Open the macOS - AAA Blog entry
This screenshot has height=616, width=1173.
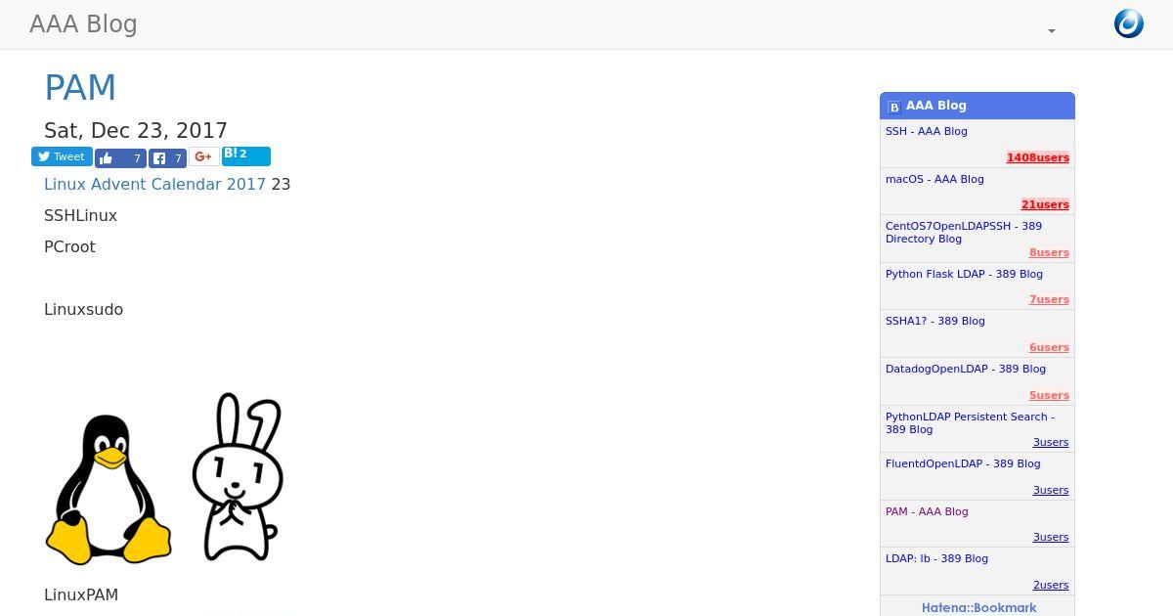click(x=934, y=179)
